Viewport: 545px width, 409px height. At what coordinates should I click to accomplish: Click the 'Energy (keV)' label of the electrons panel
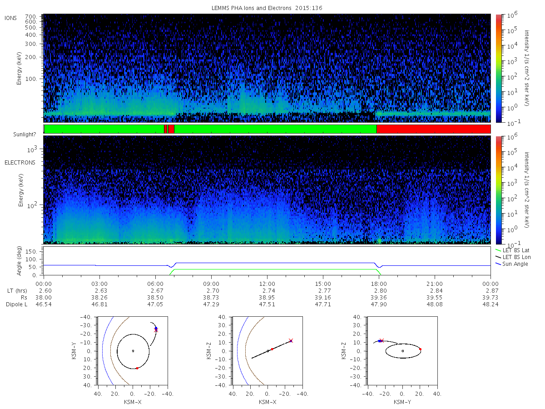pyautogui.click(x=21, y=190)
